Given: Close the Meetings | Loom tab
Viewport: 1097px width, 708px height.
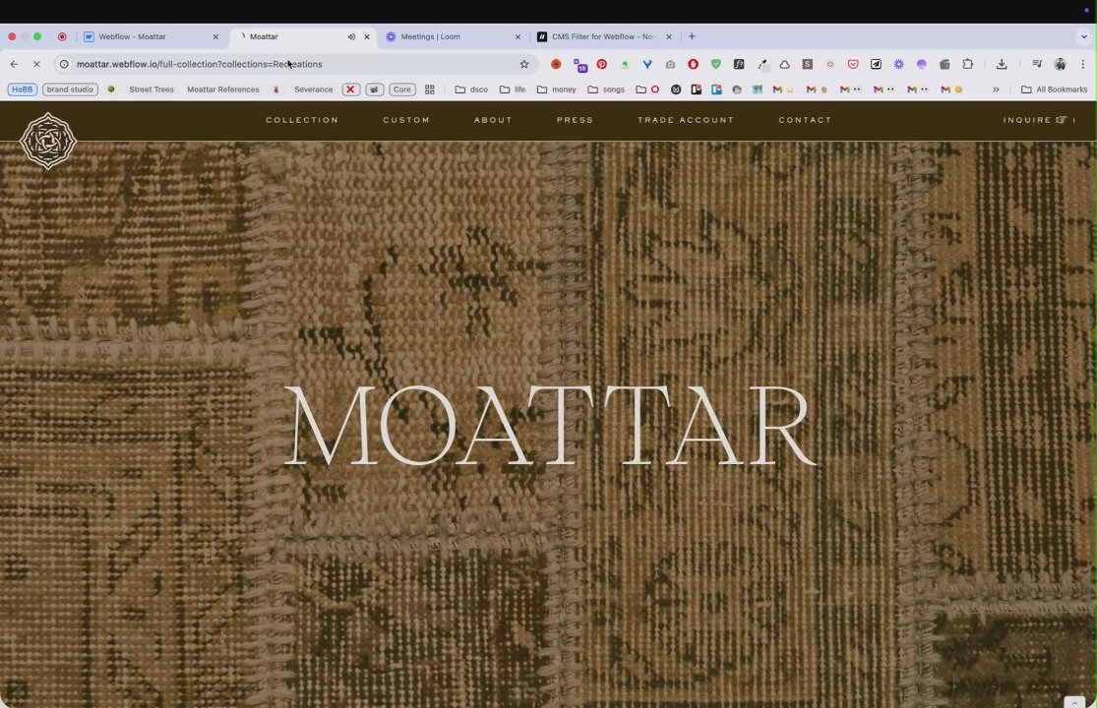Looking at the screenshot, I should 518,36.
